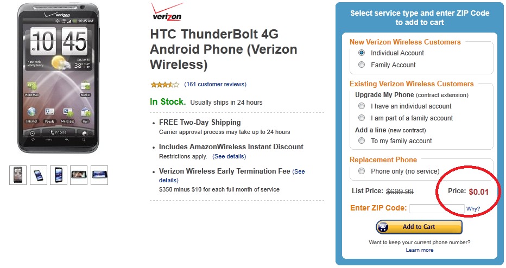Select the first front-view phone thumbnail
This screenshot has width=506, height=268.
click(x=18, y=175)
